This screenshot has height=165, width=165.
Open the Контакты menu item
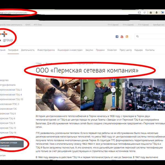point(150,50)
